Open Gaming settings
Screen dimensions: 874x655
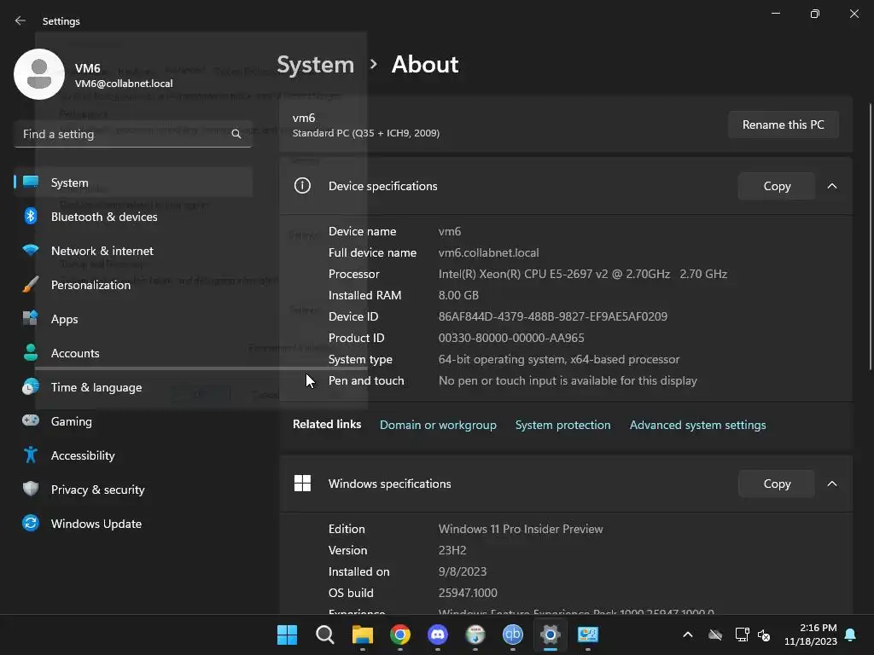tap(133, 421)
